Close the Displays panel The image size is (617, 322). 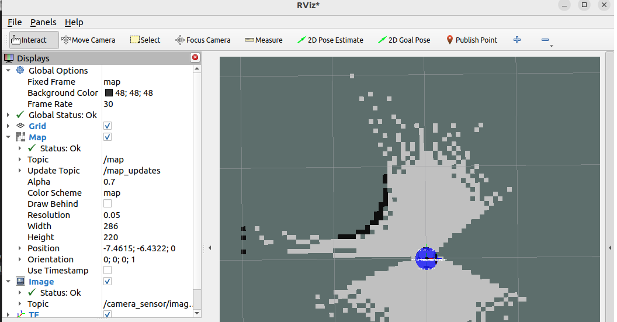coord(195,57)
